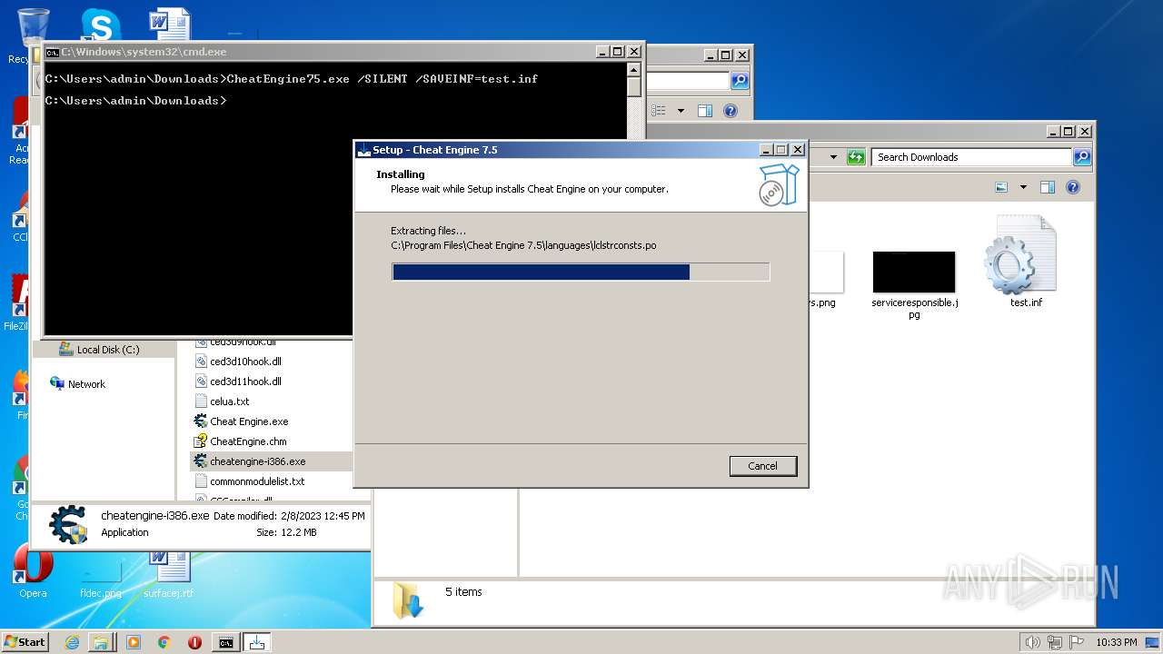The width and height of the screenshot is (1163, 654).
Task: Click the search magnifier in Downloads window
Action: tap(1081, 157)
